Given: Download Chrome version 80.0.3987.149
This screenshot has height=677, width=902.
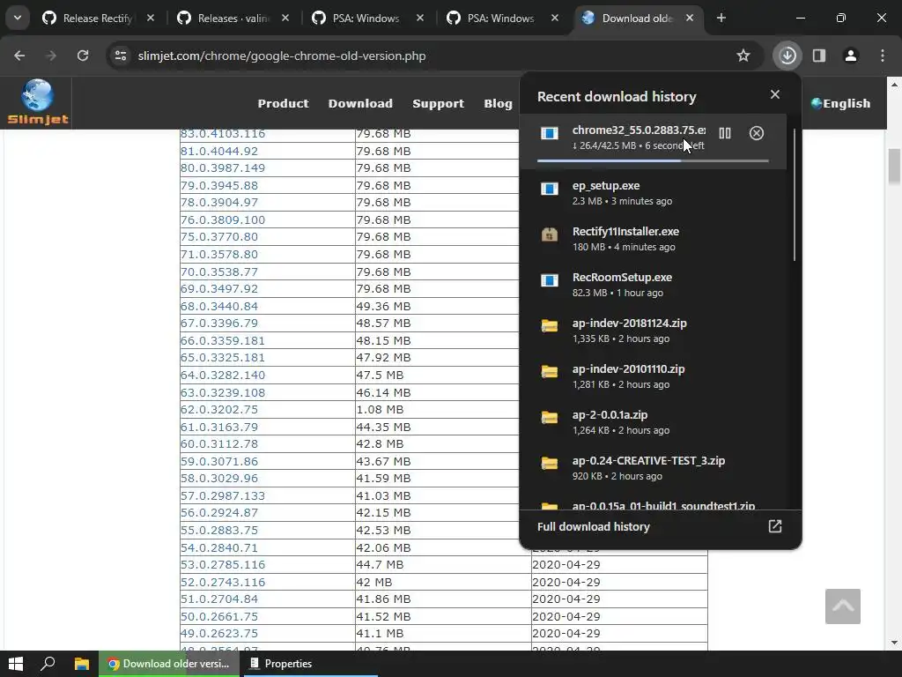Looking at the screenshot, I should (x=223, y=168).
